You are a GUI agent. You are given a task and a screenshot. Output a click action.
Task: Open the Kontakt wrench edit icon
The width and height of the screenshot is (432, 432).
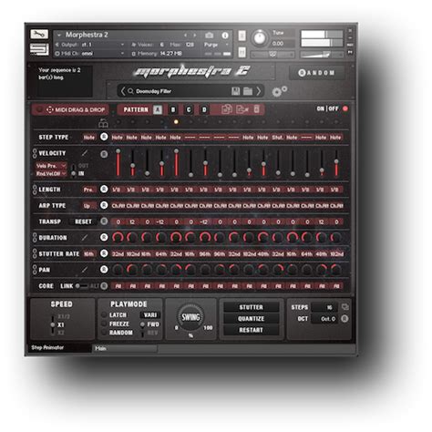39,34
